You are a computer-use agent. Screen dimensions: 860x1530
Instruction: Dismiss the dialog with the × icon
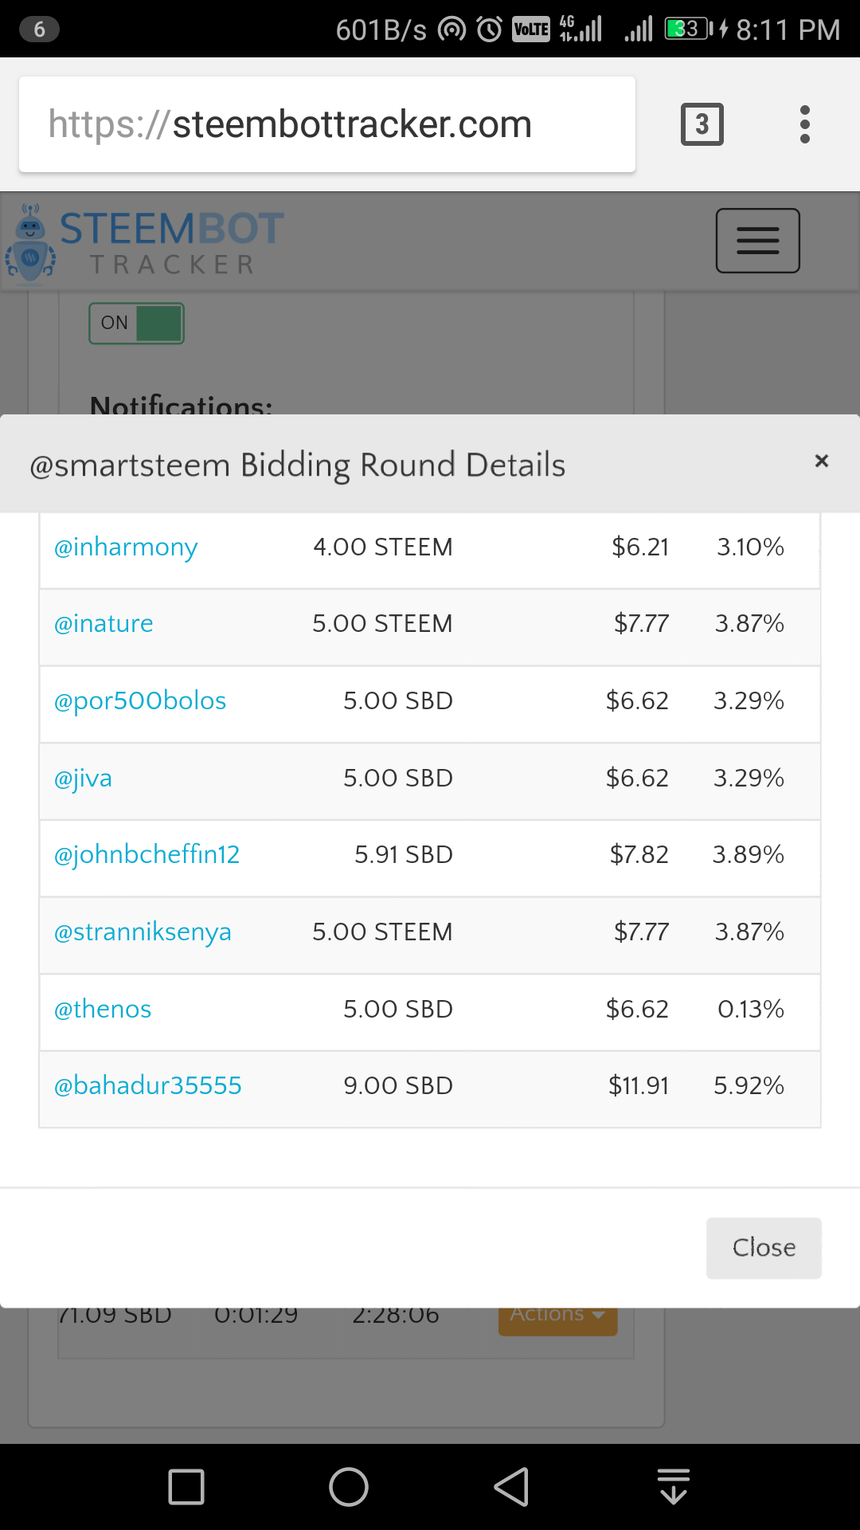(x=822, y=461)
